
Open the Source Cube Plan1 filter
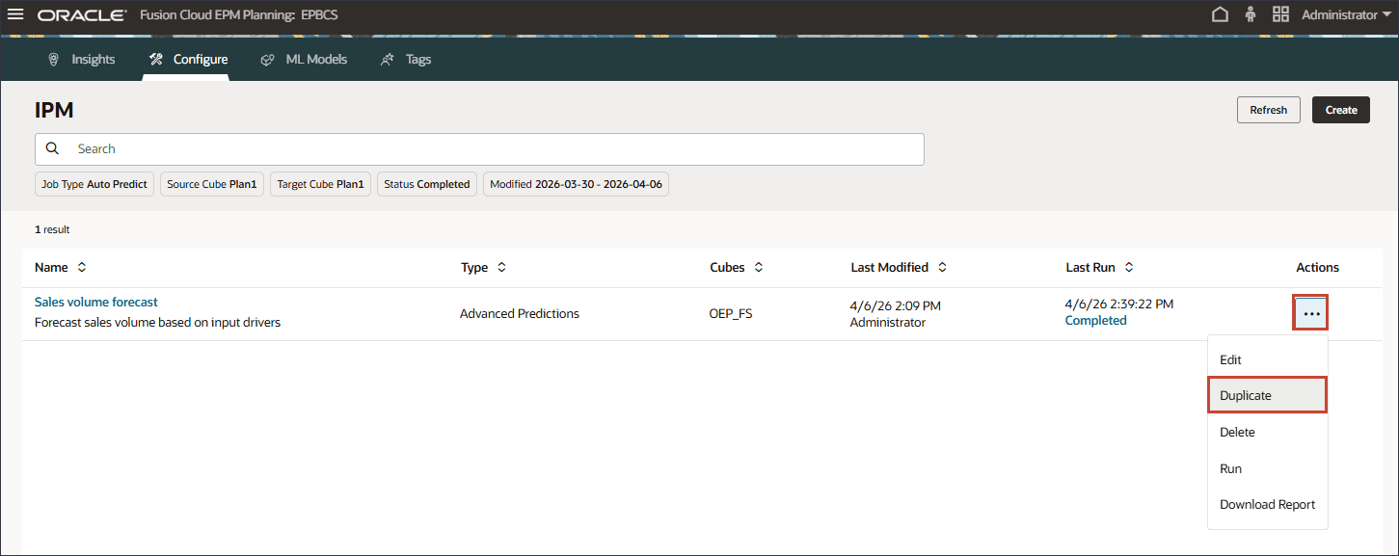click(212, 184)
